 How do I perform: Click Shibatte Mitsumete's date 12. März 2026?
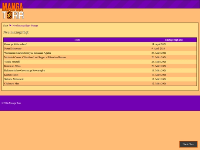click(x=159, y=79)
